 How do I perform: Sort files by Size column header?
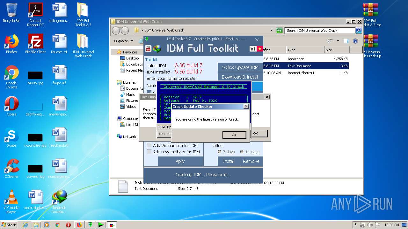click(x=337, y=50)
